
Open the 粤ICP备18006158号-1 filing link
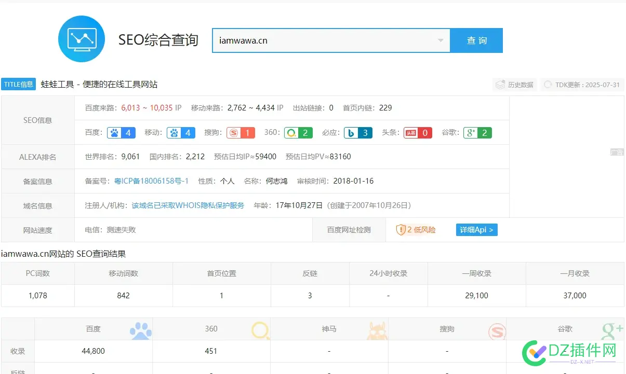pyautogui.click(x=151, y=181)
